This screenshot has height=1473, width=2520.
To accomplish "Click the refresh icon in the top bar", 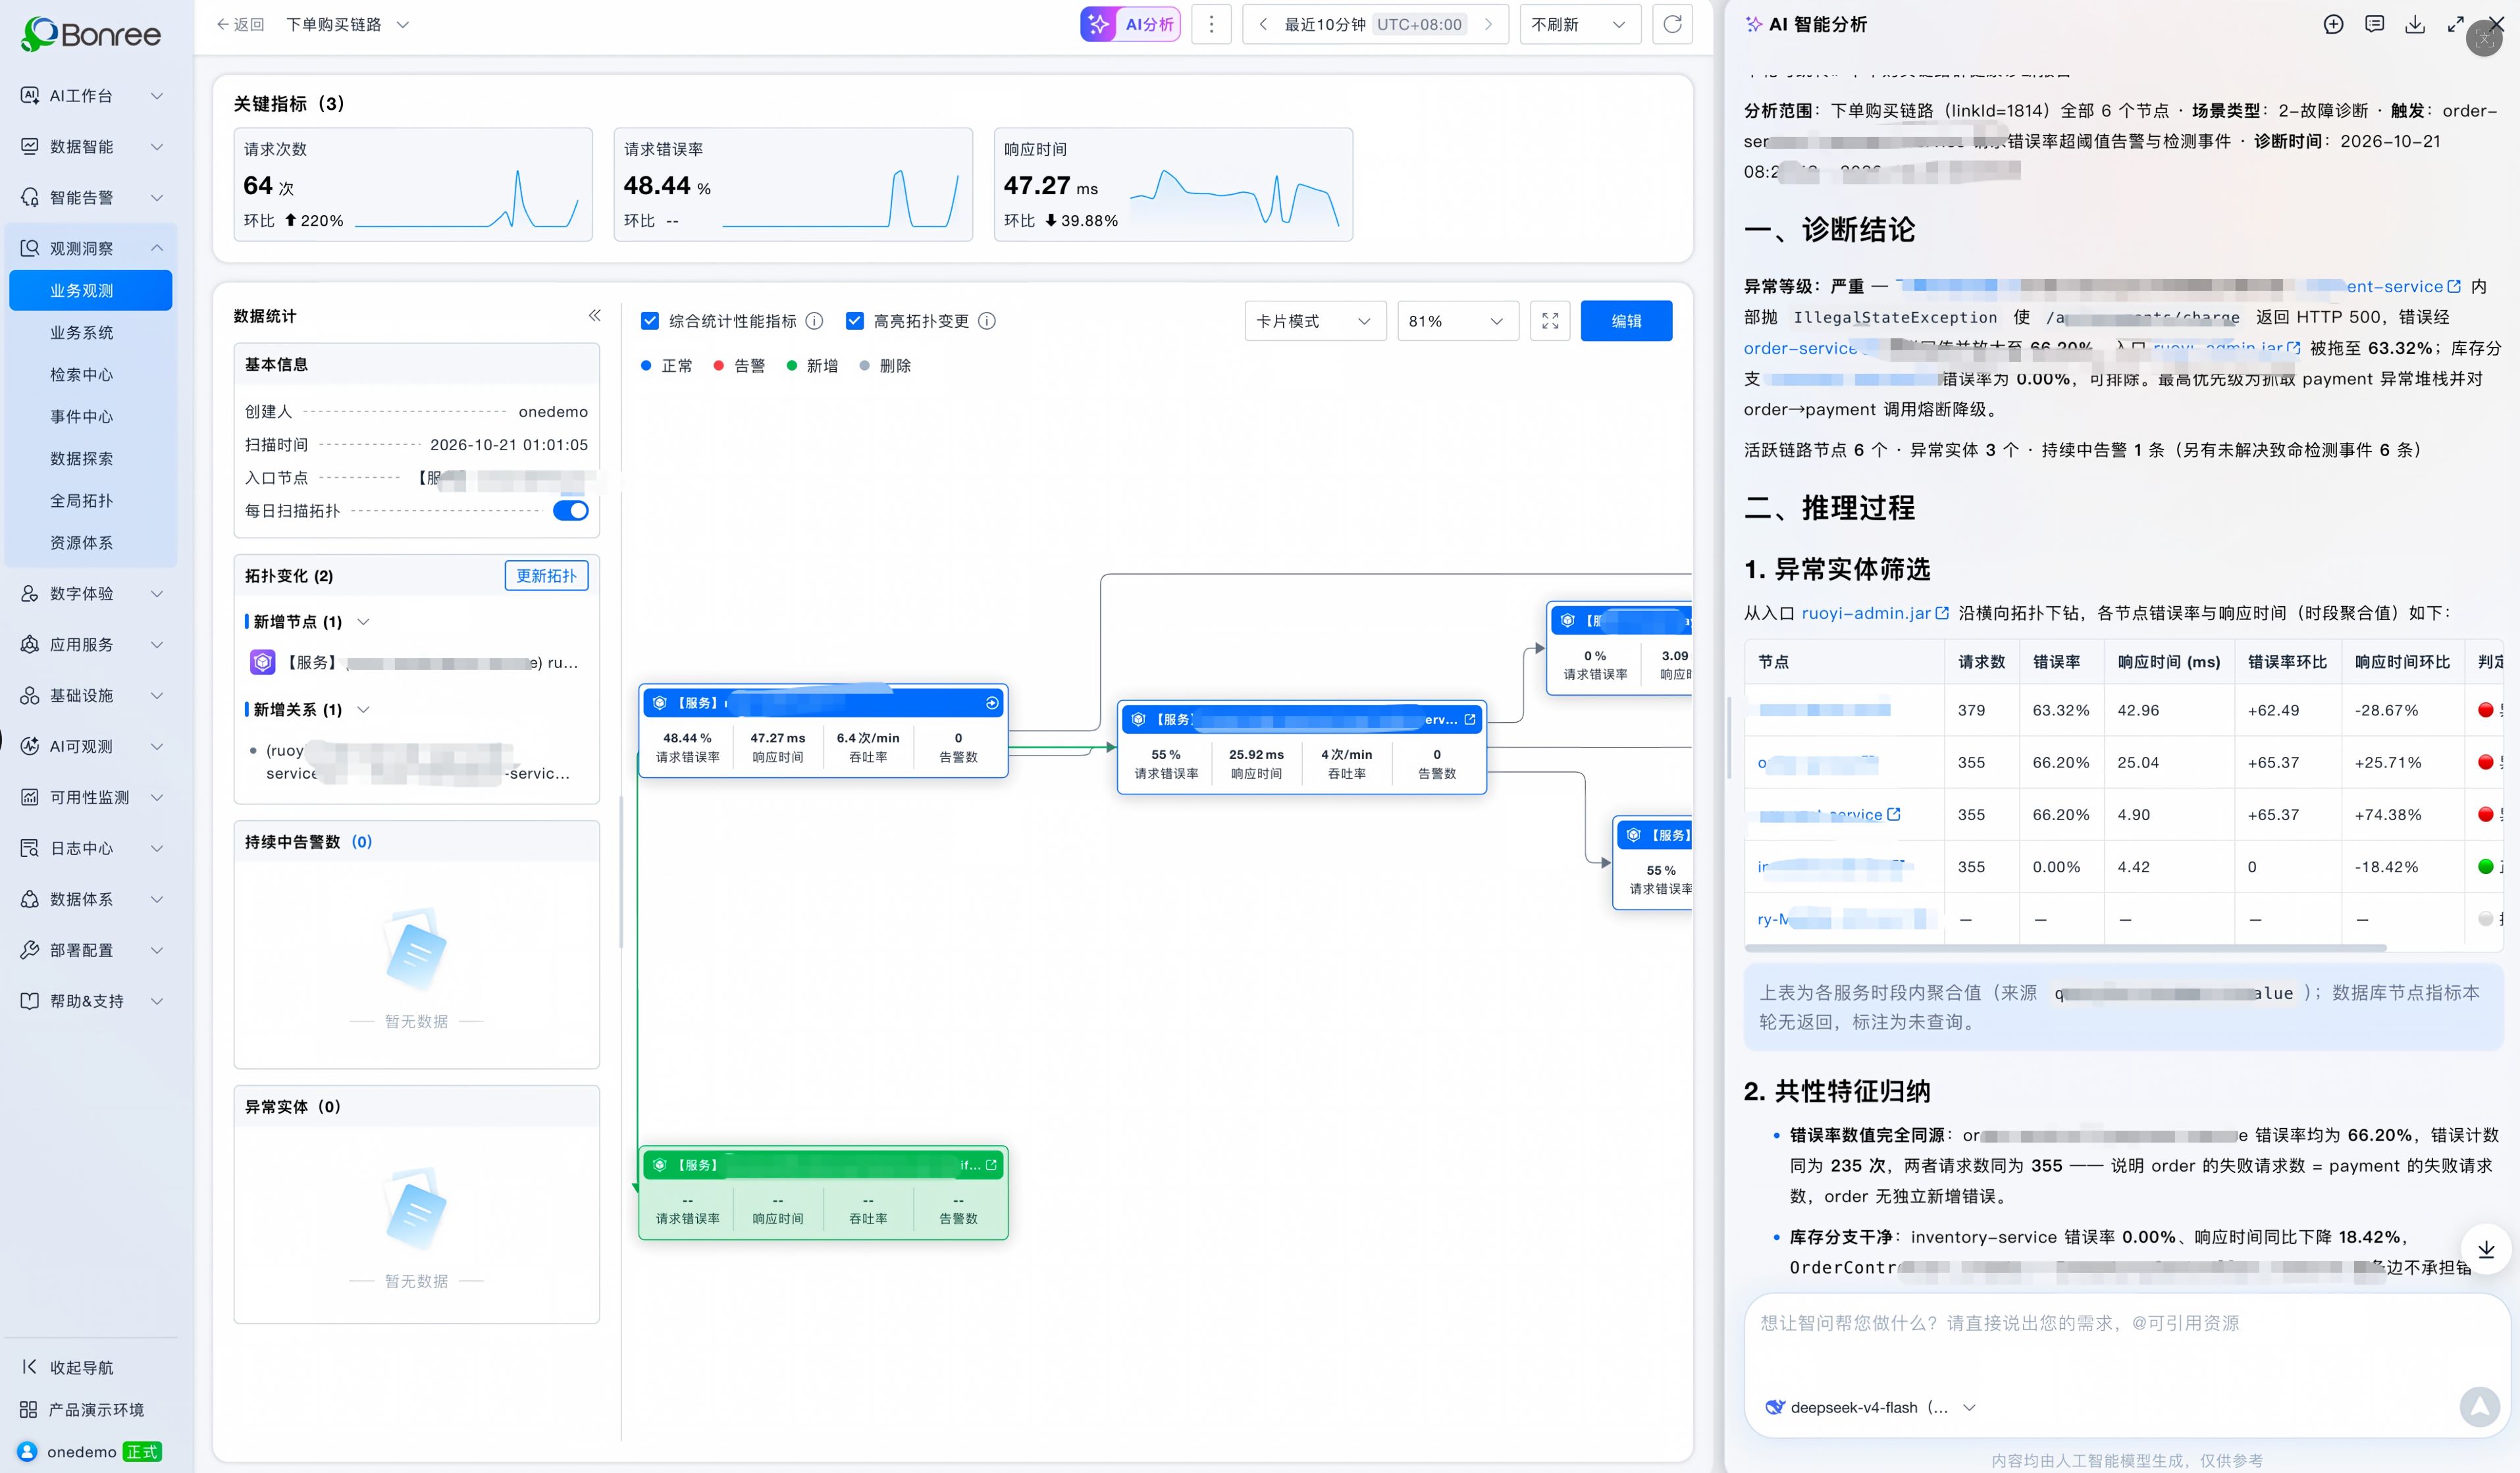I will [x=1672, y=24].
